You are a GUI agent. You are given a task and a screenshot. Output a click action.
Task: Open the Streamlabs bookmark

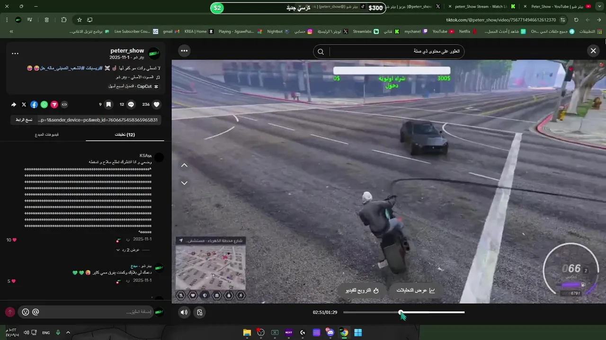(365, 32)
